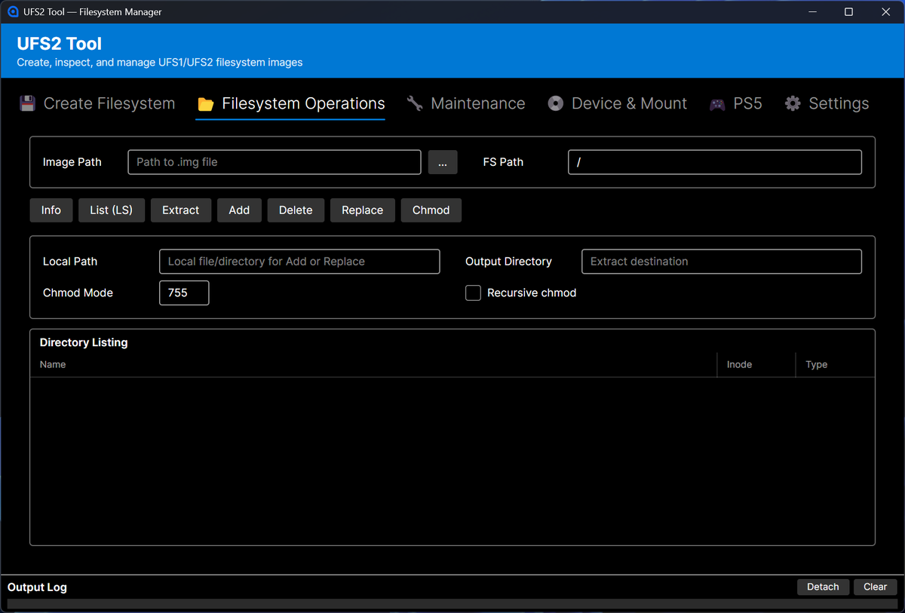Click the wrench icon beside Maintenance
The image size is (905, 613).
coord(415,103)
